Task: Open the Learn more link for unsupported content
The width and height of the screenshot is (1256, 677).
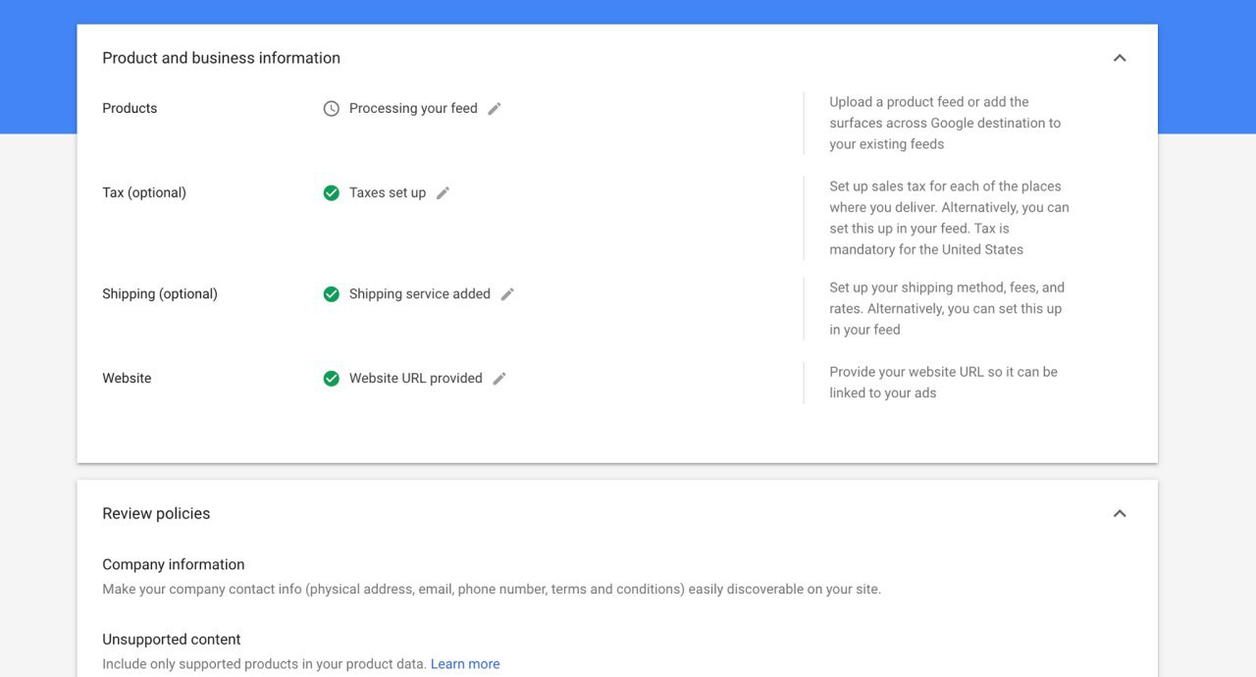Action: [x=465, y=664]
